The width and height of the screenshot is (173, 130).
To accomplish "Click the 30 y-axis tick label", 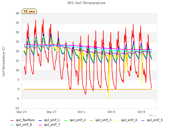I will click(17, 32).
